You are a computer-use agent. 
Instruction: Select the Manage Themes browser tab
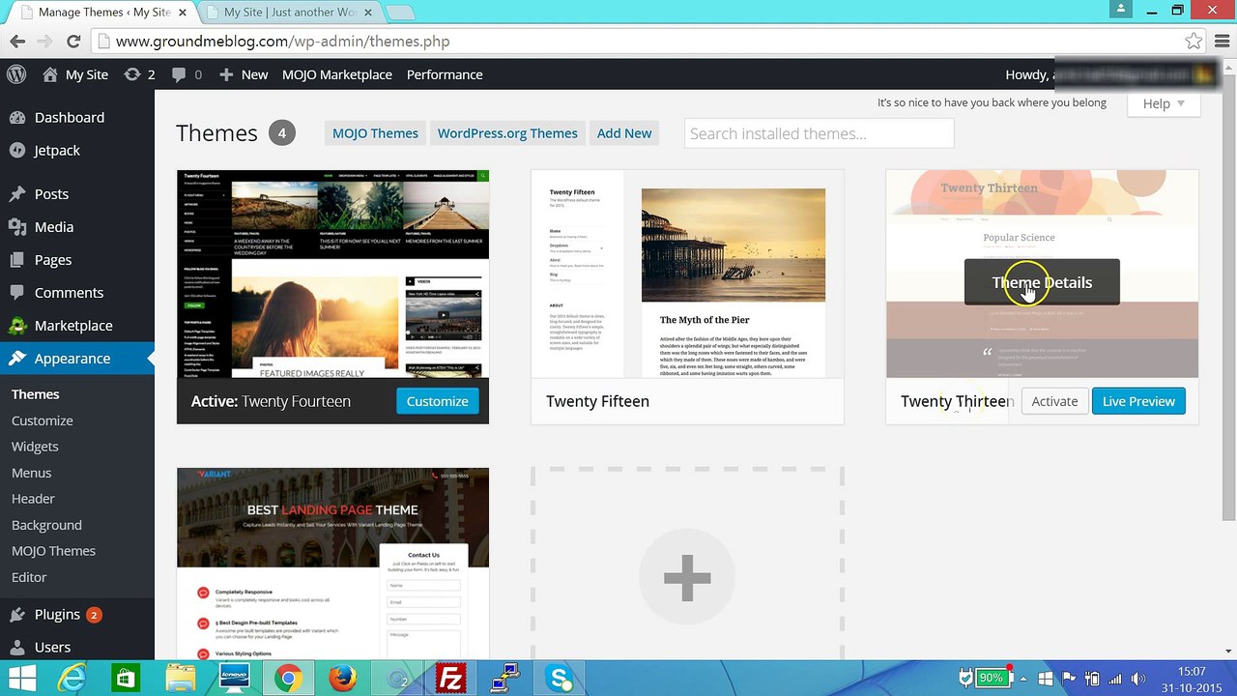click(103, 13)
